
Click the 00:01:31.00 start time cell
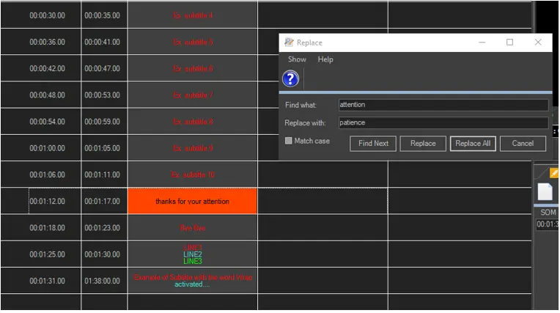point(47,281)
